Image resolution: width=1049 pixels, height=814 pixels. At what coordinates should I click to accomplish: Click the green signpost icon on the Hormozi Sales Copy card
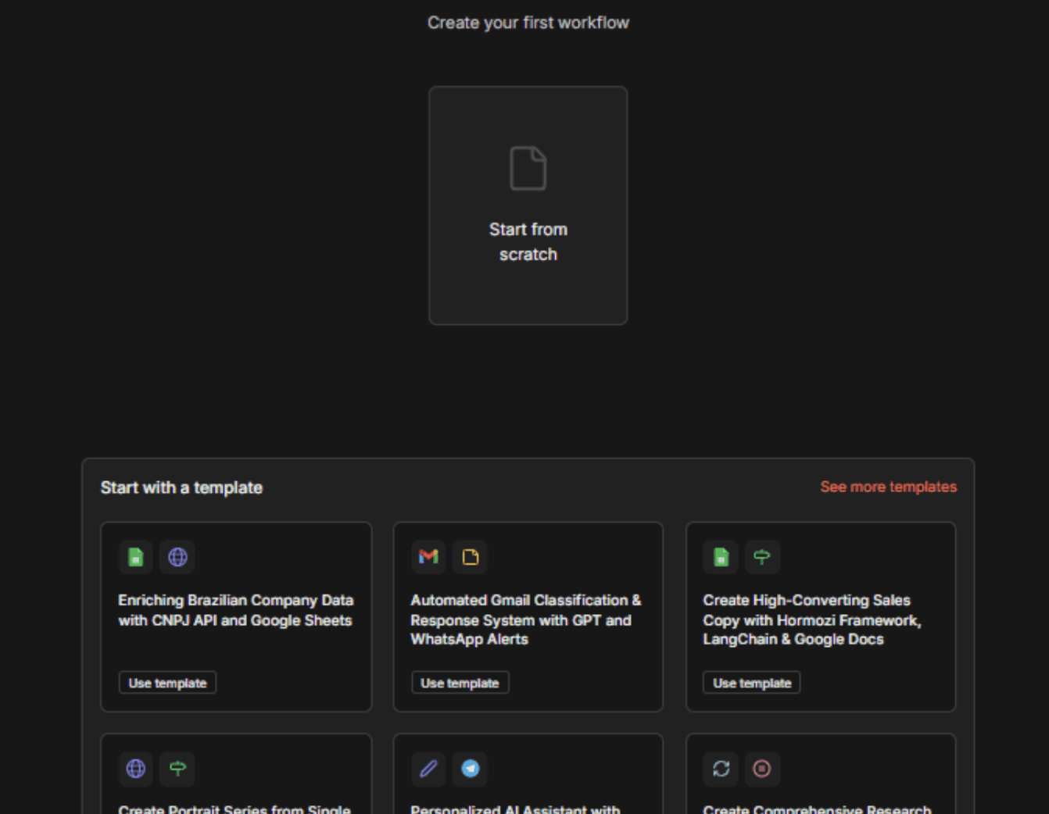(761, 557)
